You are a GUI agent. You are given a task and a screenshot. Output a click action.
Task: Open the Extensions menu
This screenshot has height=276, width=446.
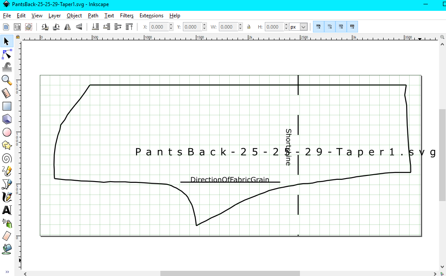pos(151,15)
